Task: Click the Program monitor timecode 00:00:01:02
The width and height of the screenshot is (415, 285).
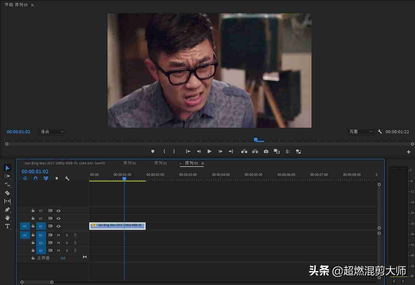Action: click(19, 132)
